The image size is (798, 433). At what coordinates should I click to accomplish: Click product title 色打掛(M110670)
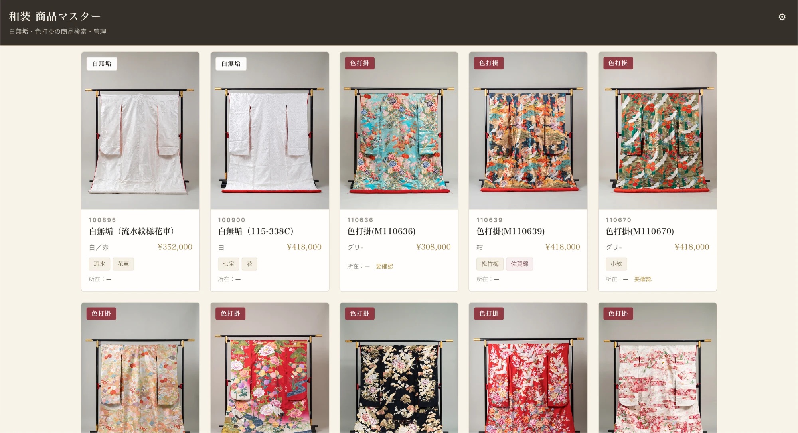pyautogui.click(x=640, y=231)
